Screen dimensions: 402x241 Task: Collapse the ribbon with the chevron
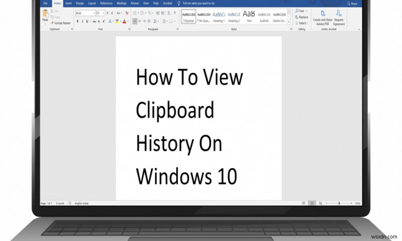pyautogui.click(x=359, y=30)
